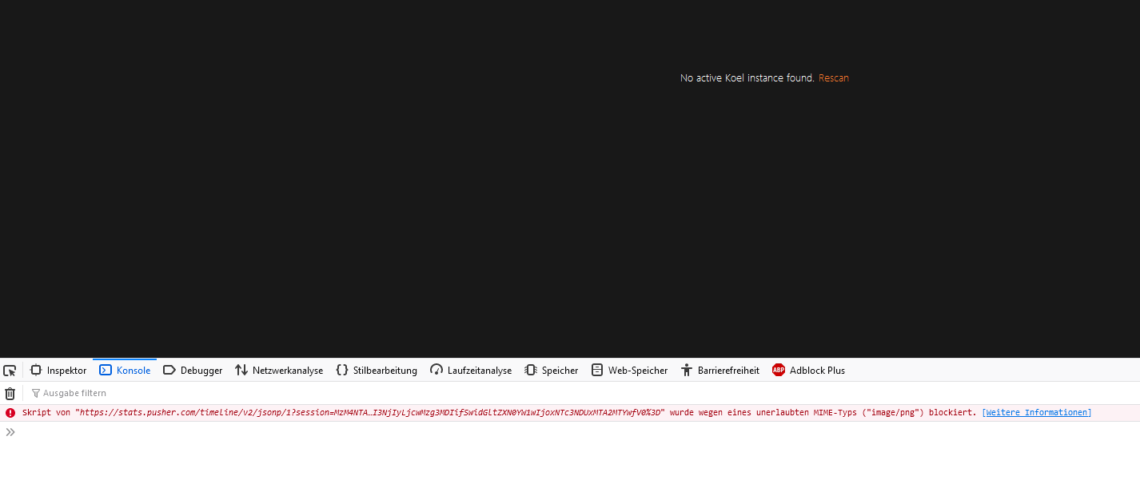Open the Weitere Informationen link

[x=1036, y=412]
